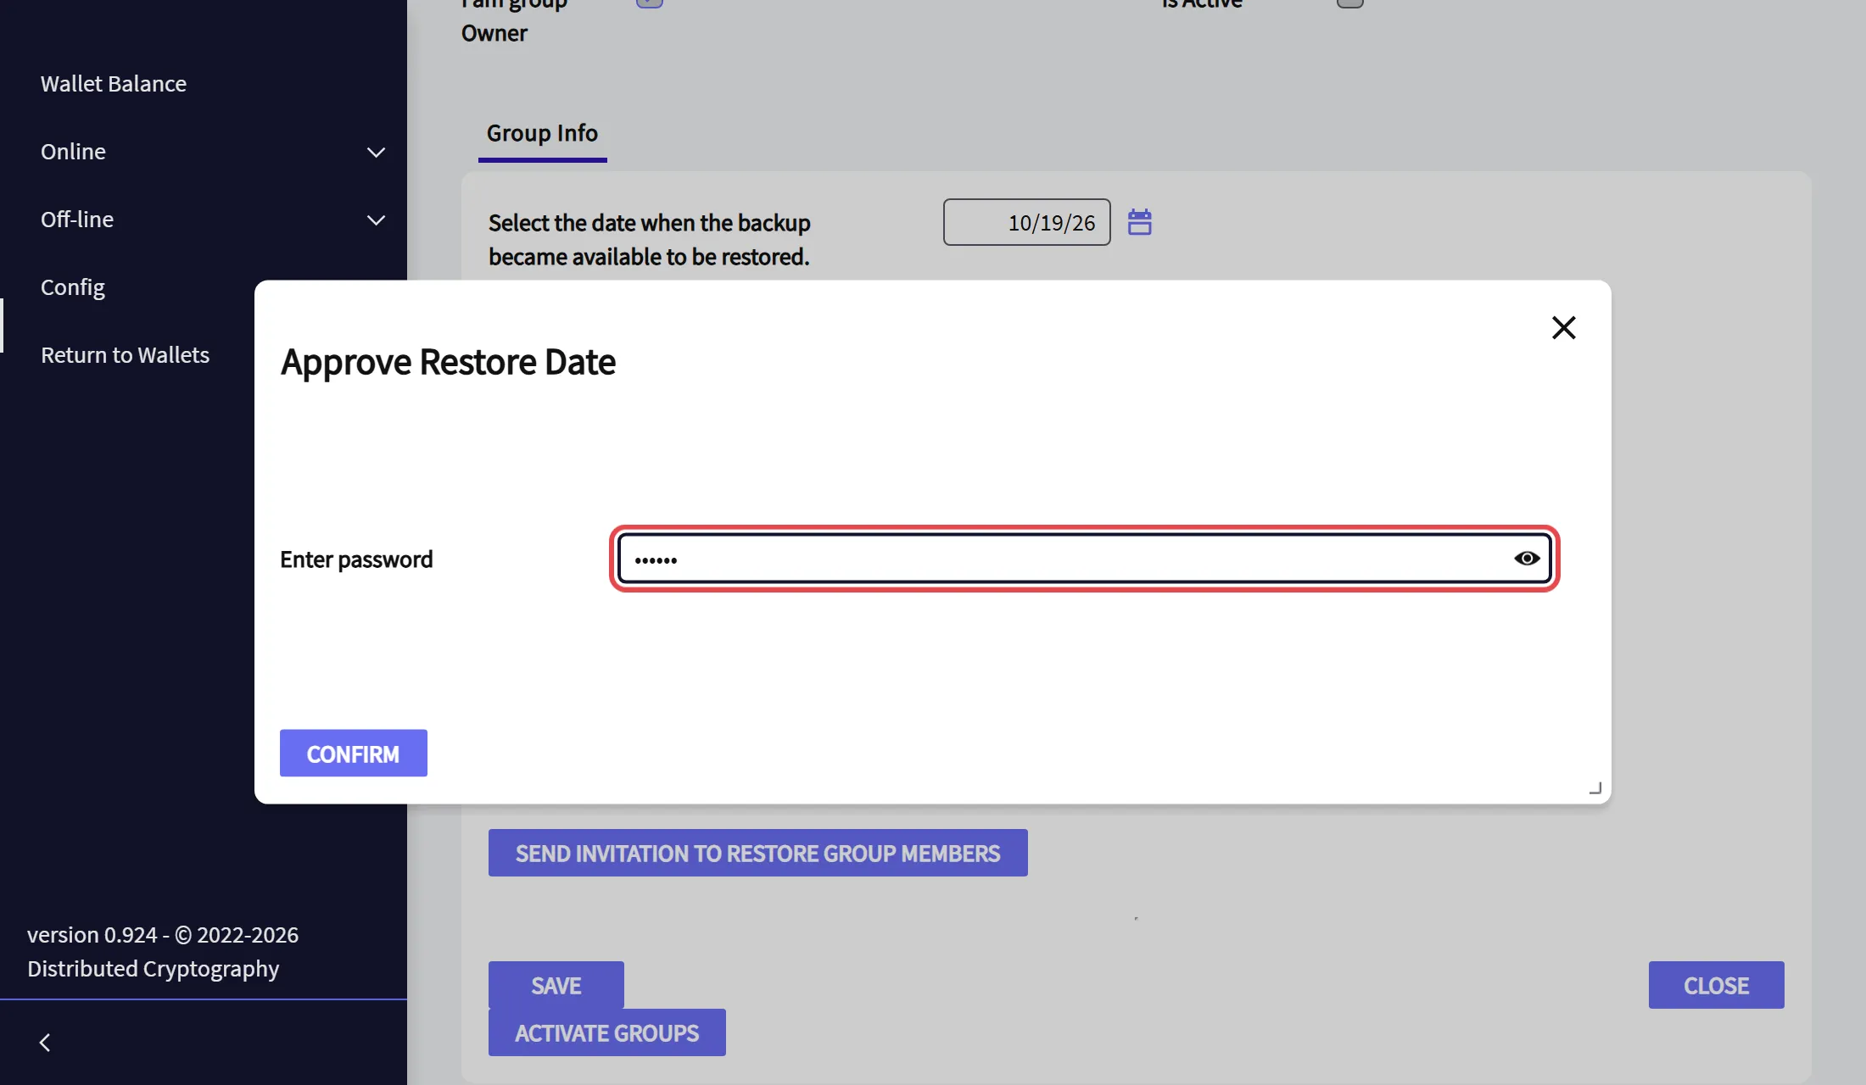This screenshot has width=1866, height=1085.
Task: Click the Activate Groups button
Action: click(x=607, y=1032)
